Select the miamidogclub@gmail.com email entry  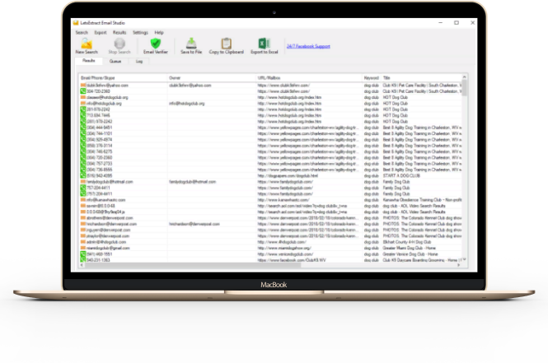[x=108, y=248]
